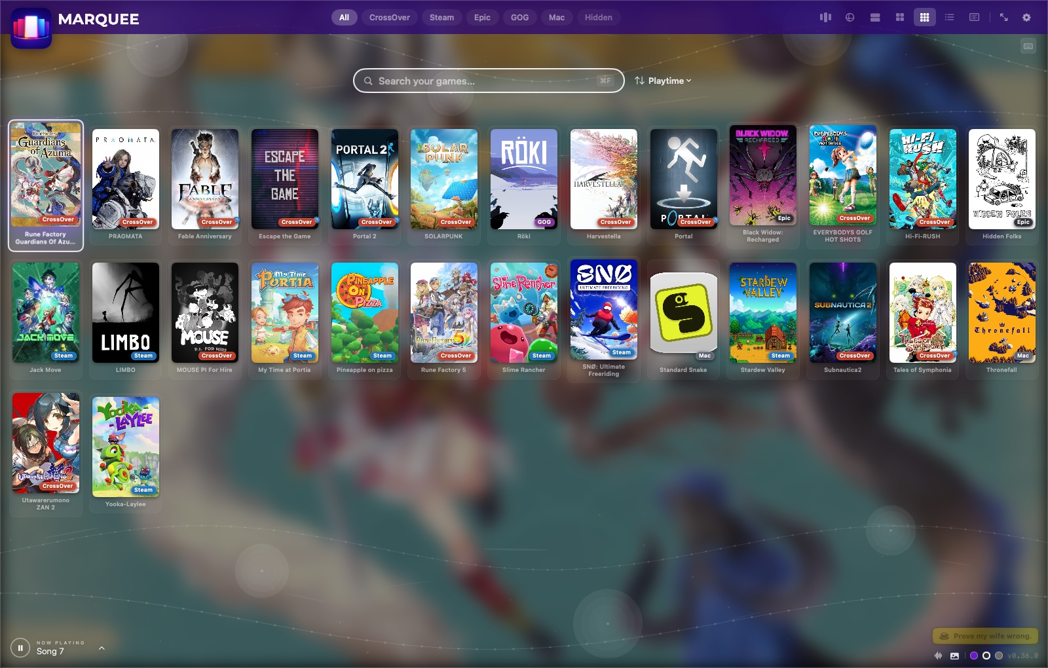
Task: Select the Utawarerumono ZAN 2 cover
Action: (46, 443)
